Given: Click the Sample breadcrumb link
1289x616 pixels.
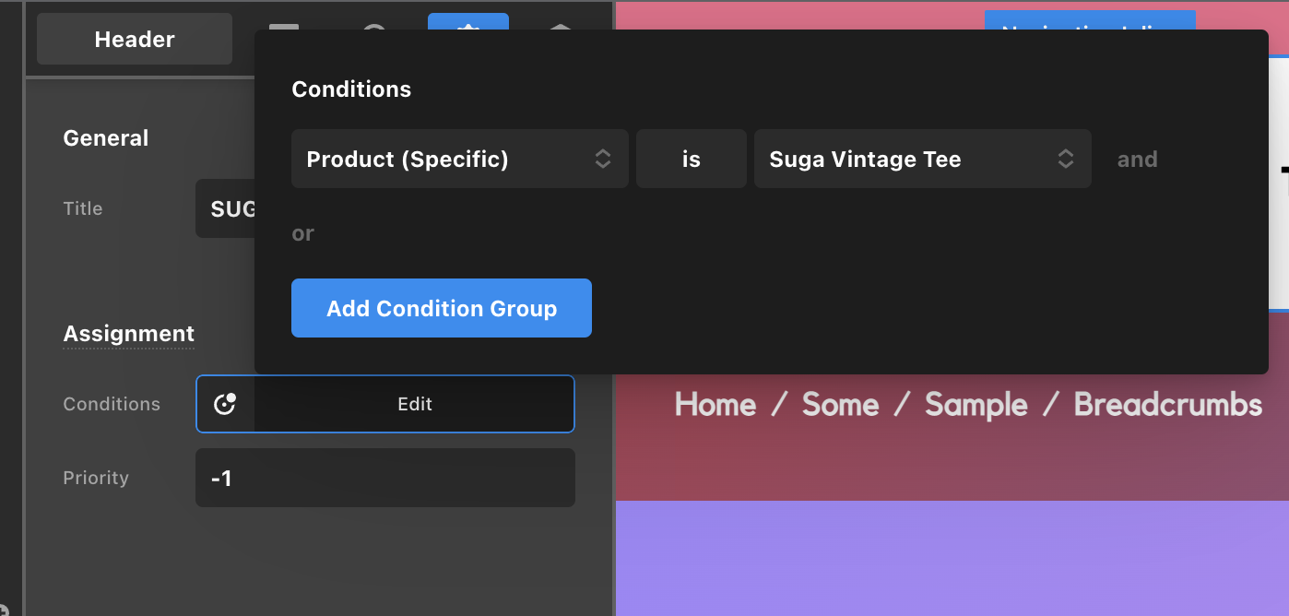Looking at the screenshot, I should (976, 404).
